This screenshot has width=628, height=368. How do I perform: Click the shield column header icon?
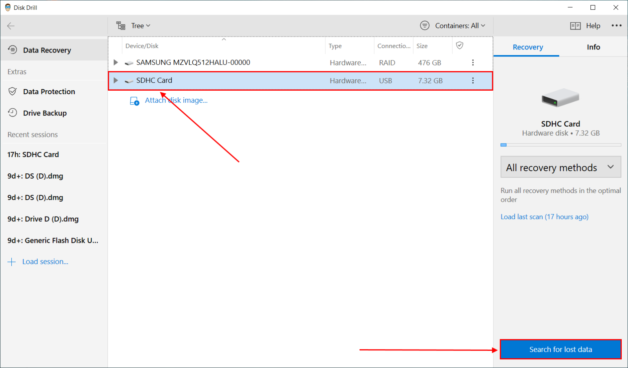click(x=460, y=46)
